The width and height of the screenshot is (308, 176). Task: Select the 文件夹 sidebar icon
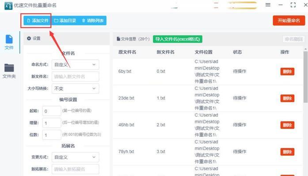9,71
